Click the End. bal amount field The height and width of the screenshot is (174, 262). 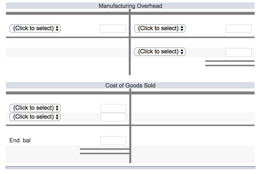pyautogui.click(x=113, y=140)
